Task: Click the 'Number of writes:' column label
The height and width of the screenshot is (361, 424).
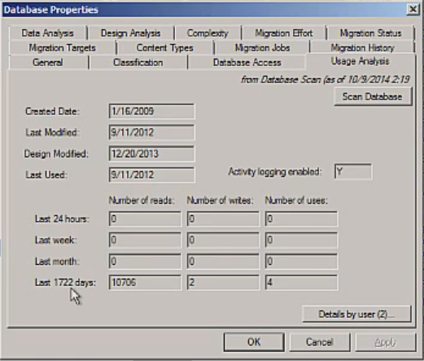Action: [x=220, y=200]
